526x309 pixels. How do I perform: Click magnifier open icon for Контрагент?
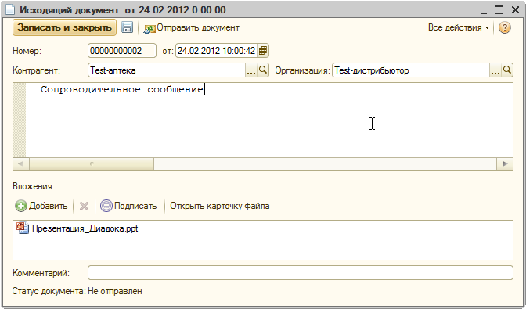(x=263, y=70)
